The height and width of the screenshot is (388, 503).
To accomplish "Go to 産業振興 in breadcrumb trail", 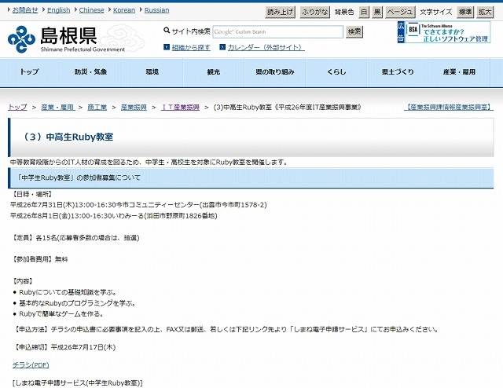I will click(134, 107).
